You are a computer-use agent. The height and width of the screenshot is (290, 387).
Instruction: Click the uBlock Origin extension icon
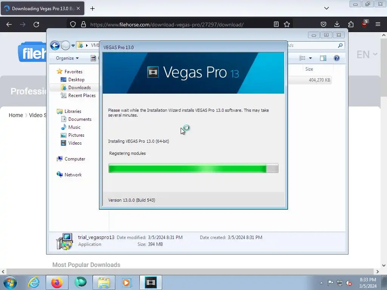click(x=364, y=24)
